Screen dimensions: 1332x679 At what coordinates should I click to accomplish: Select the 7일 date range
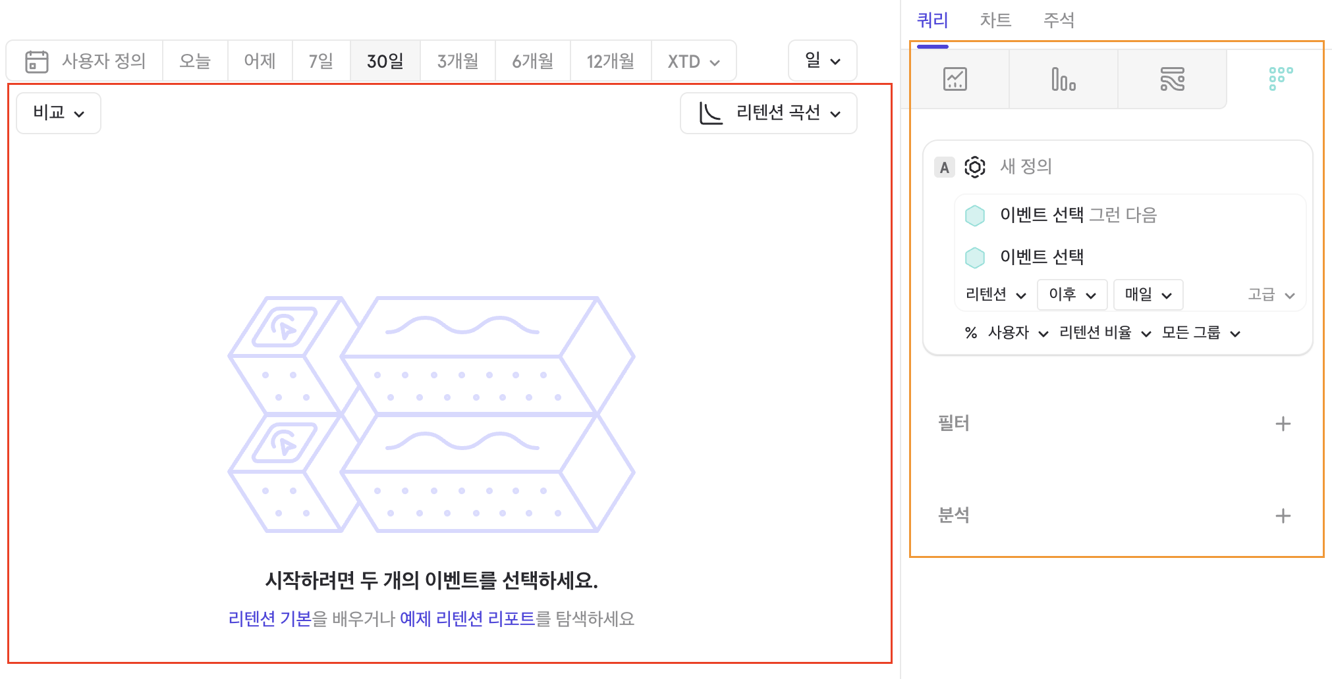click(321, 61)
